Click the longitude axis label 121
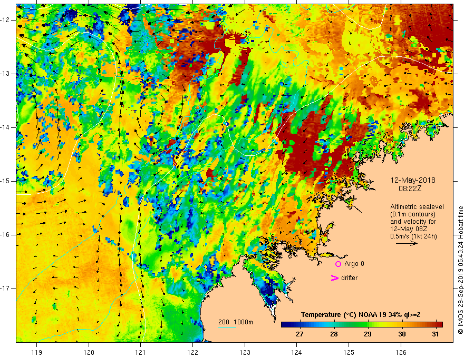Screen dimensions: 464x358 140,352
